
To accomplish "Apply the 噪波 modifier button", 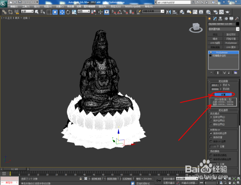I will (215, 39).
